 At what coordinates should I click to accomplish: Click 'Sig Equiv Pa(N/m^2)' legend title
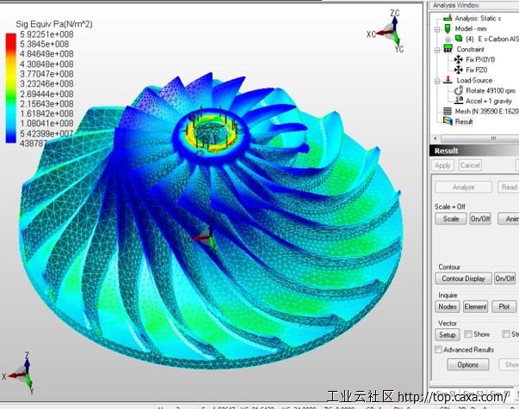54,24
